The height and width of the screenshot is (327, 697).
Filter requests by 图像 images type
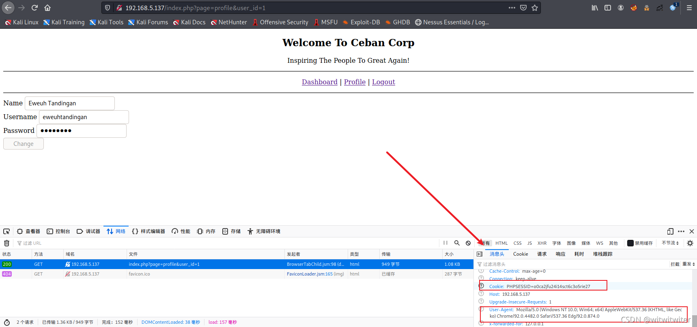(571, 243)
